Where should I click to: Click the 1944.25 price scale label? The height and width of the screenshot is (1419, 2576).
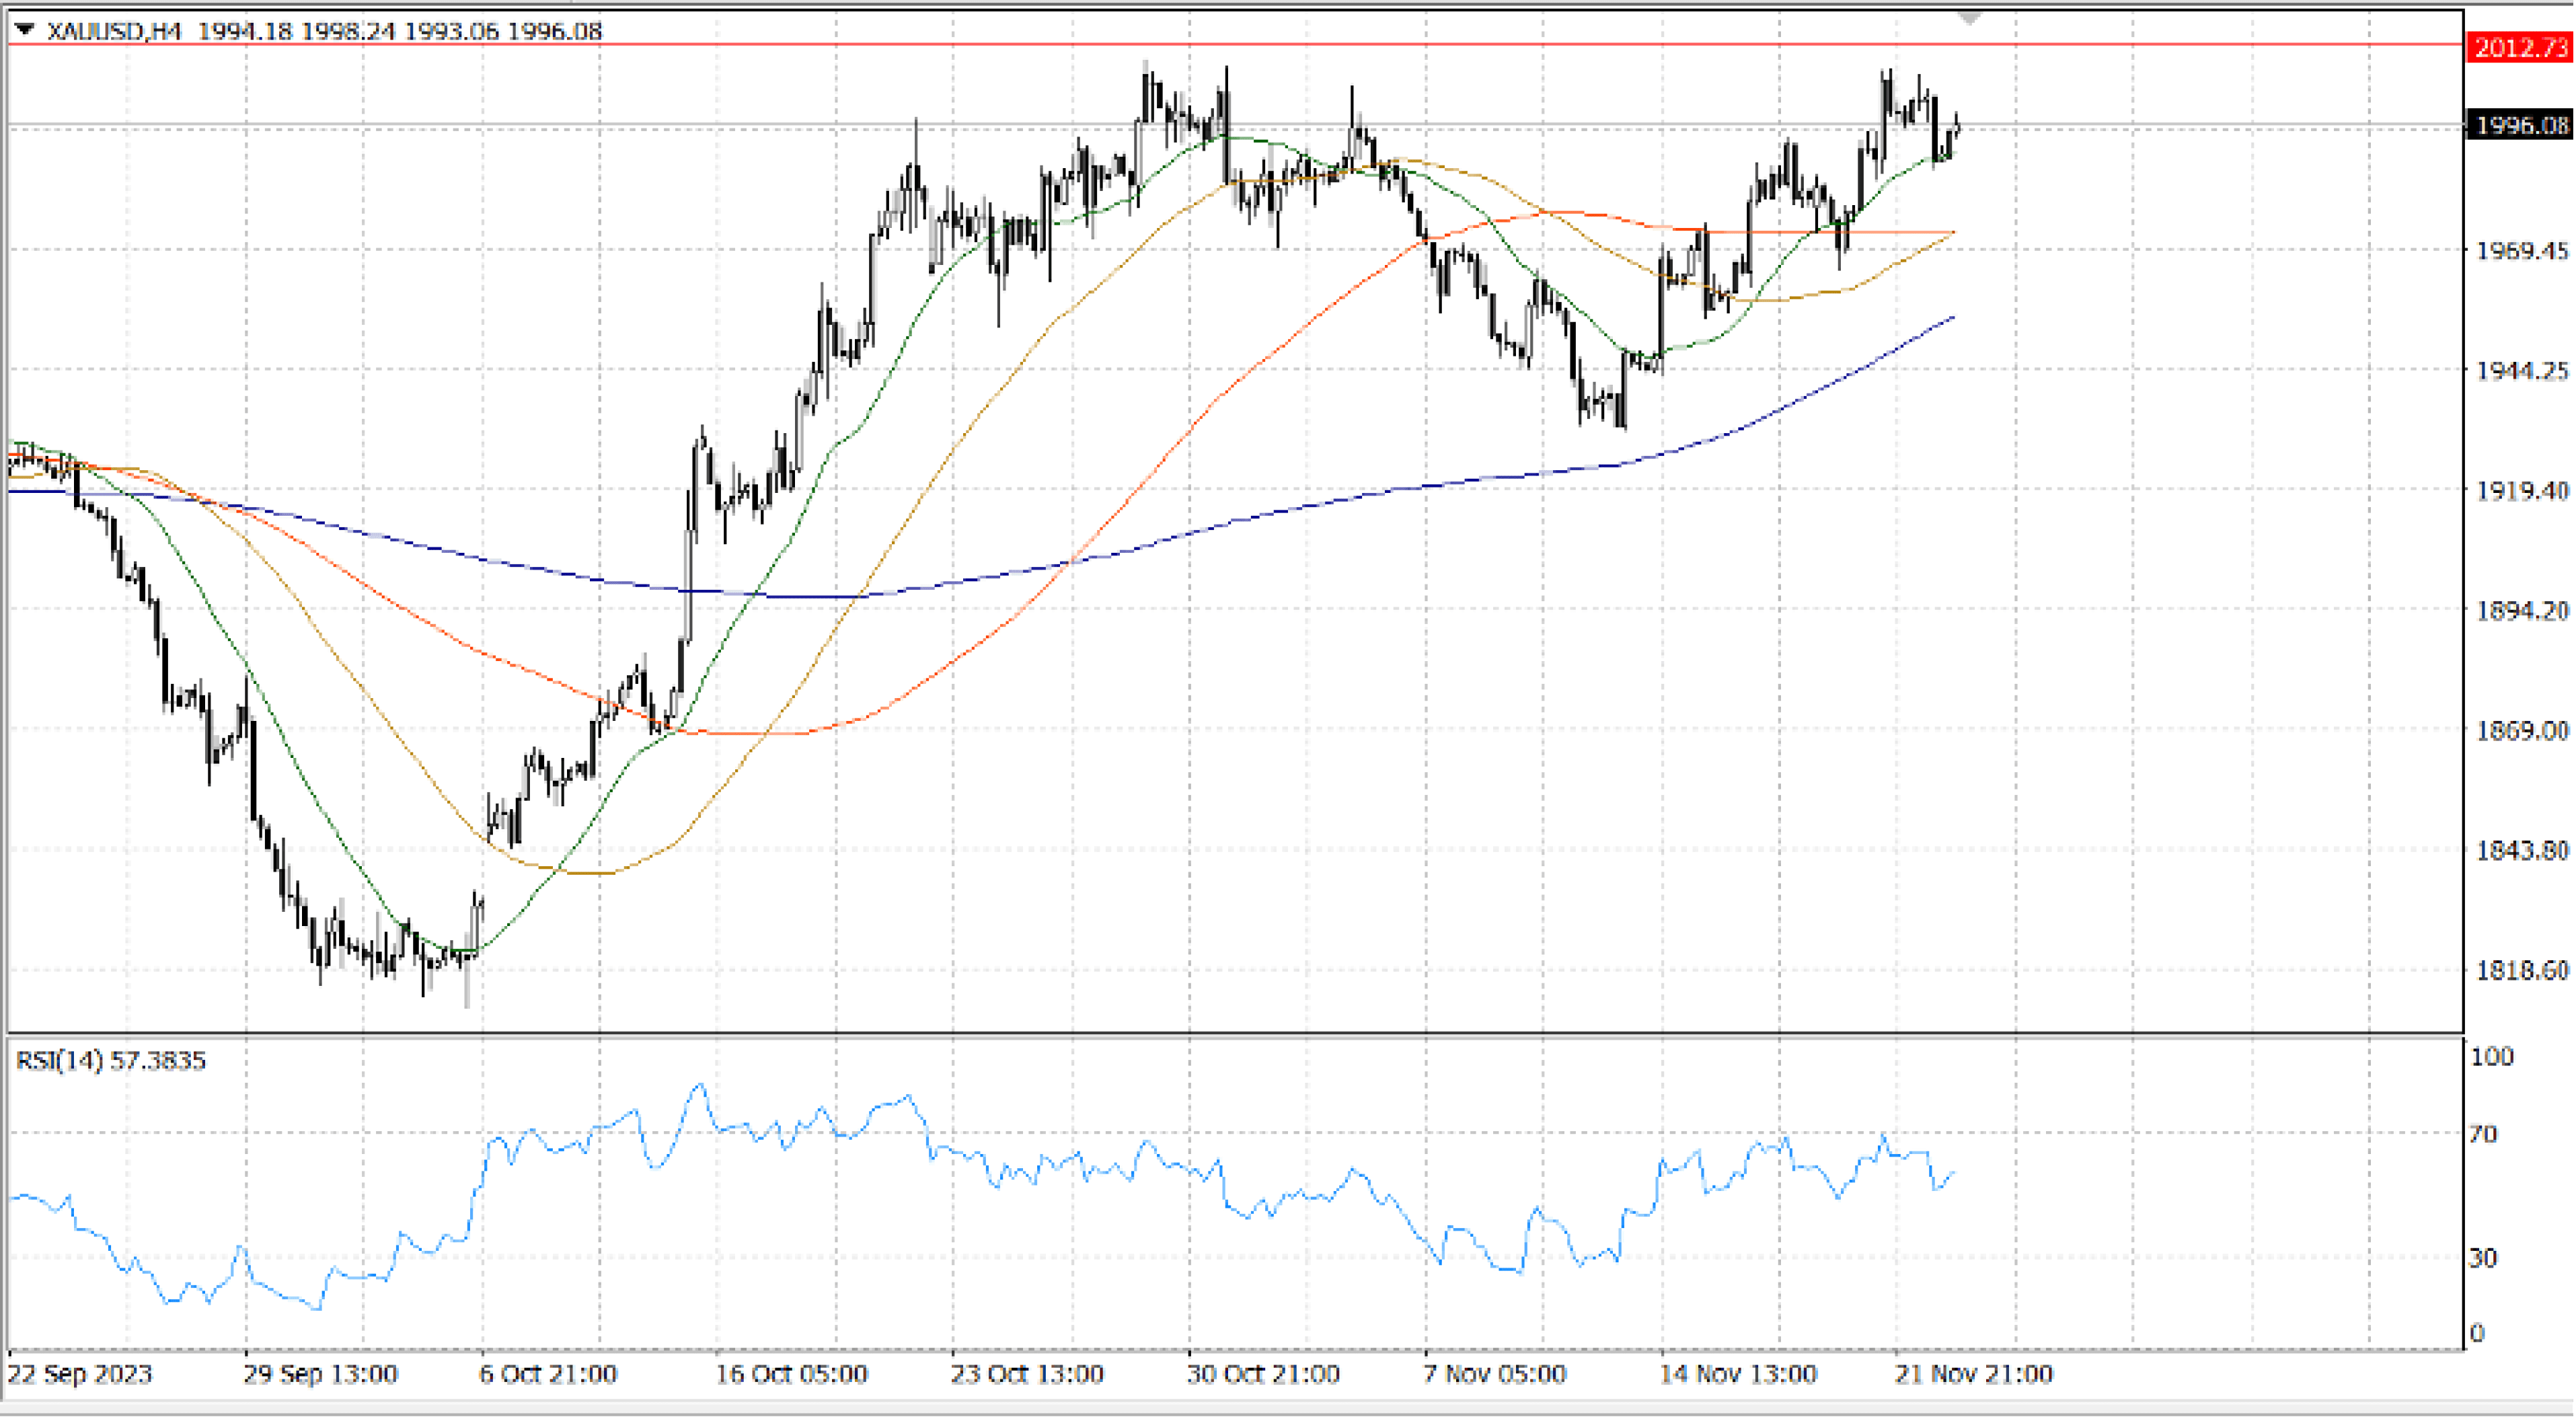click(x=2521, y=370)
